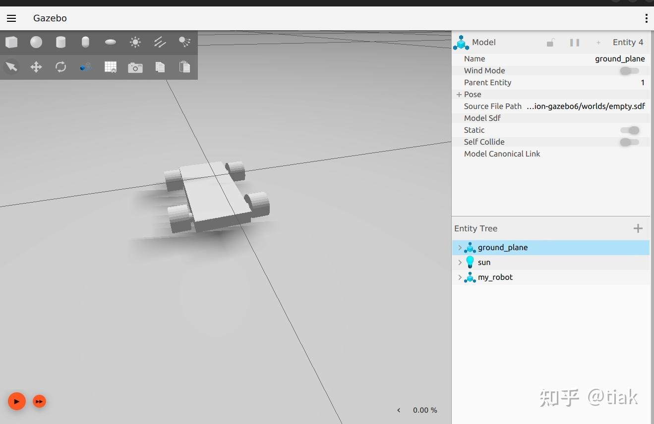This screenshot has width=654, height=424.
Task: Insert a capsule shape
Action: point(85,42)
